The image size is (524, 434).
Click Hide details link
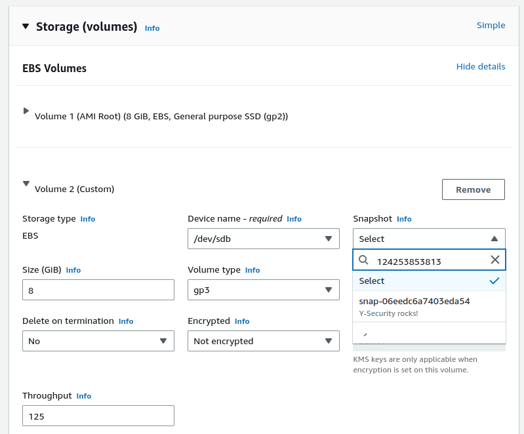[x=480, y=67]
